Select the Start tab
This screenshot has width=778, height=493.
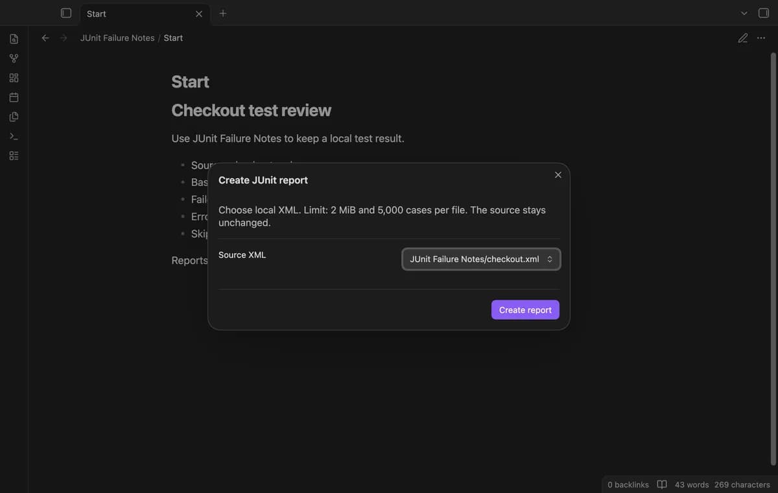(144, 14)
